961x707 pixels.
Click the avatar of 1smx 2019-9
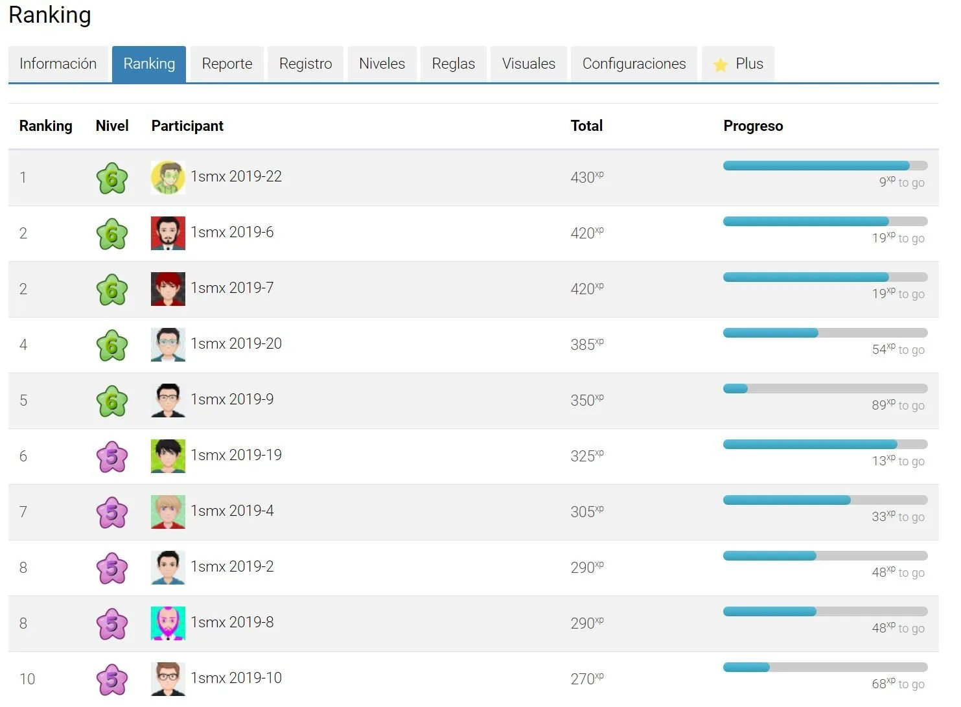click(x=168, y=400)
